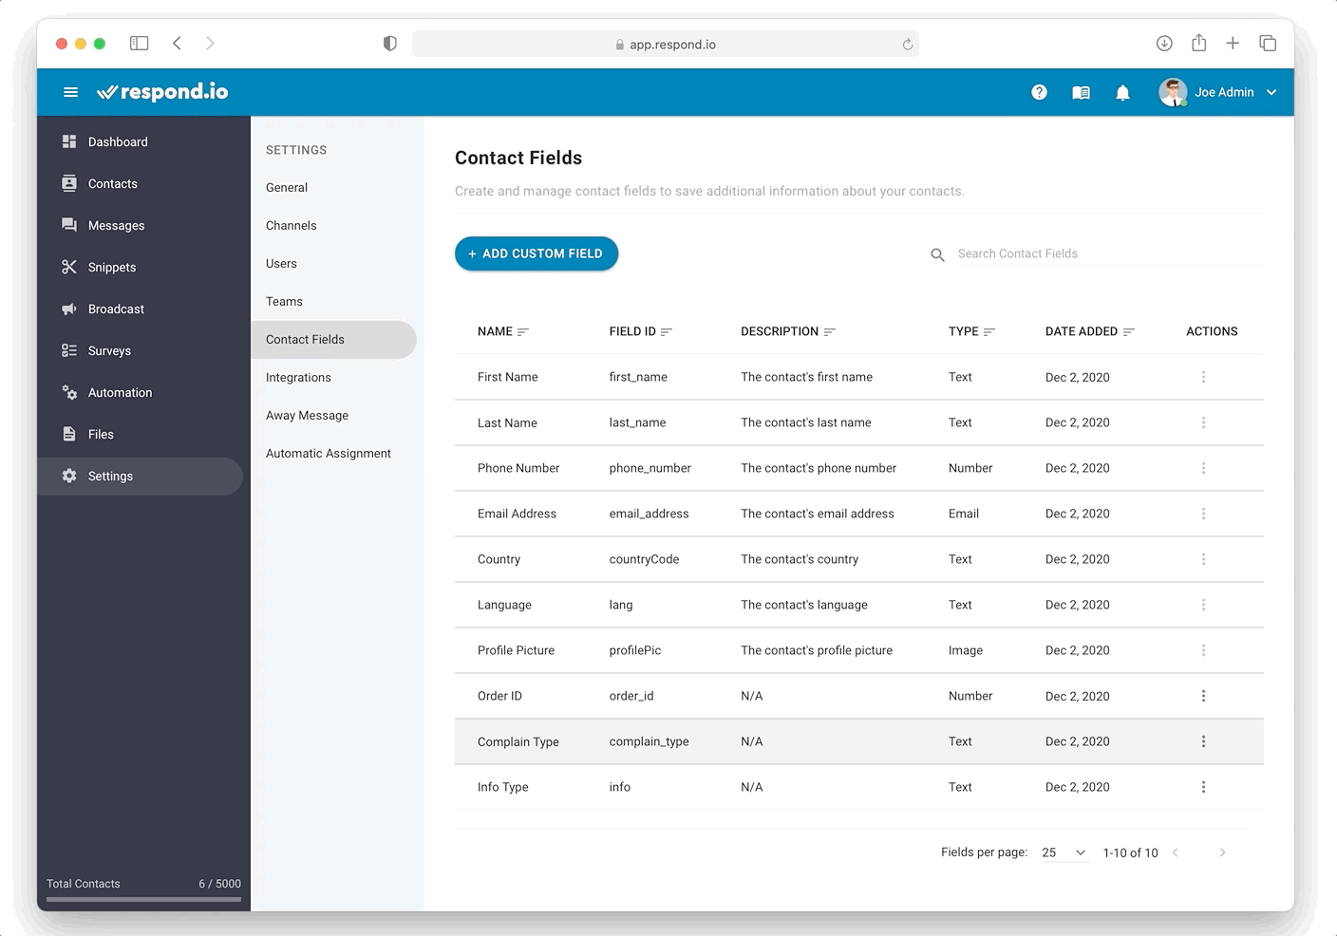
Task: Go back in the browser
Action: click(177, 43)
